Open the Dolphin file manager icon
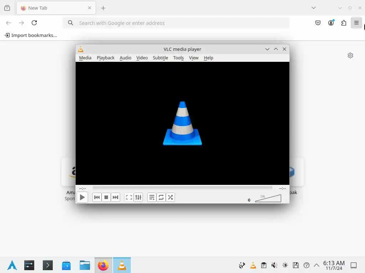 coord(85,265)
